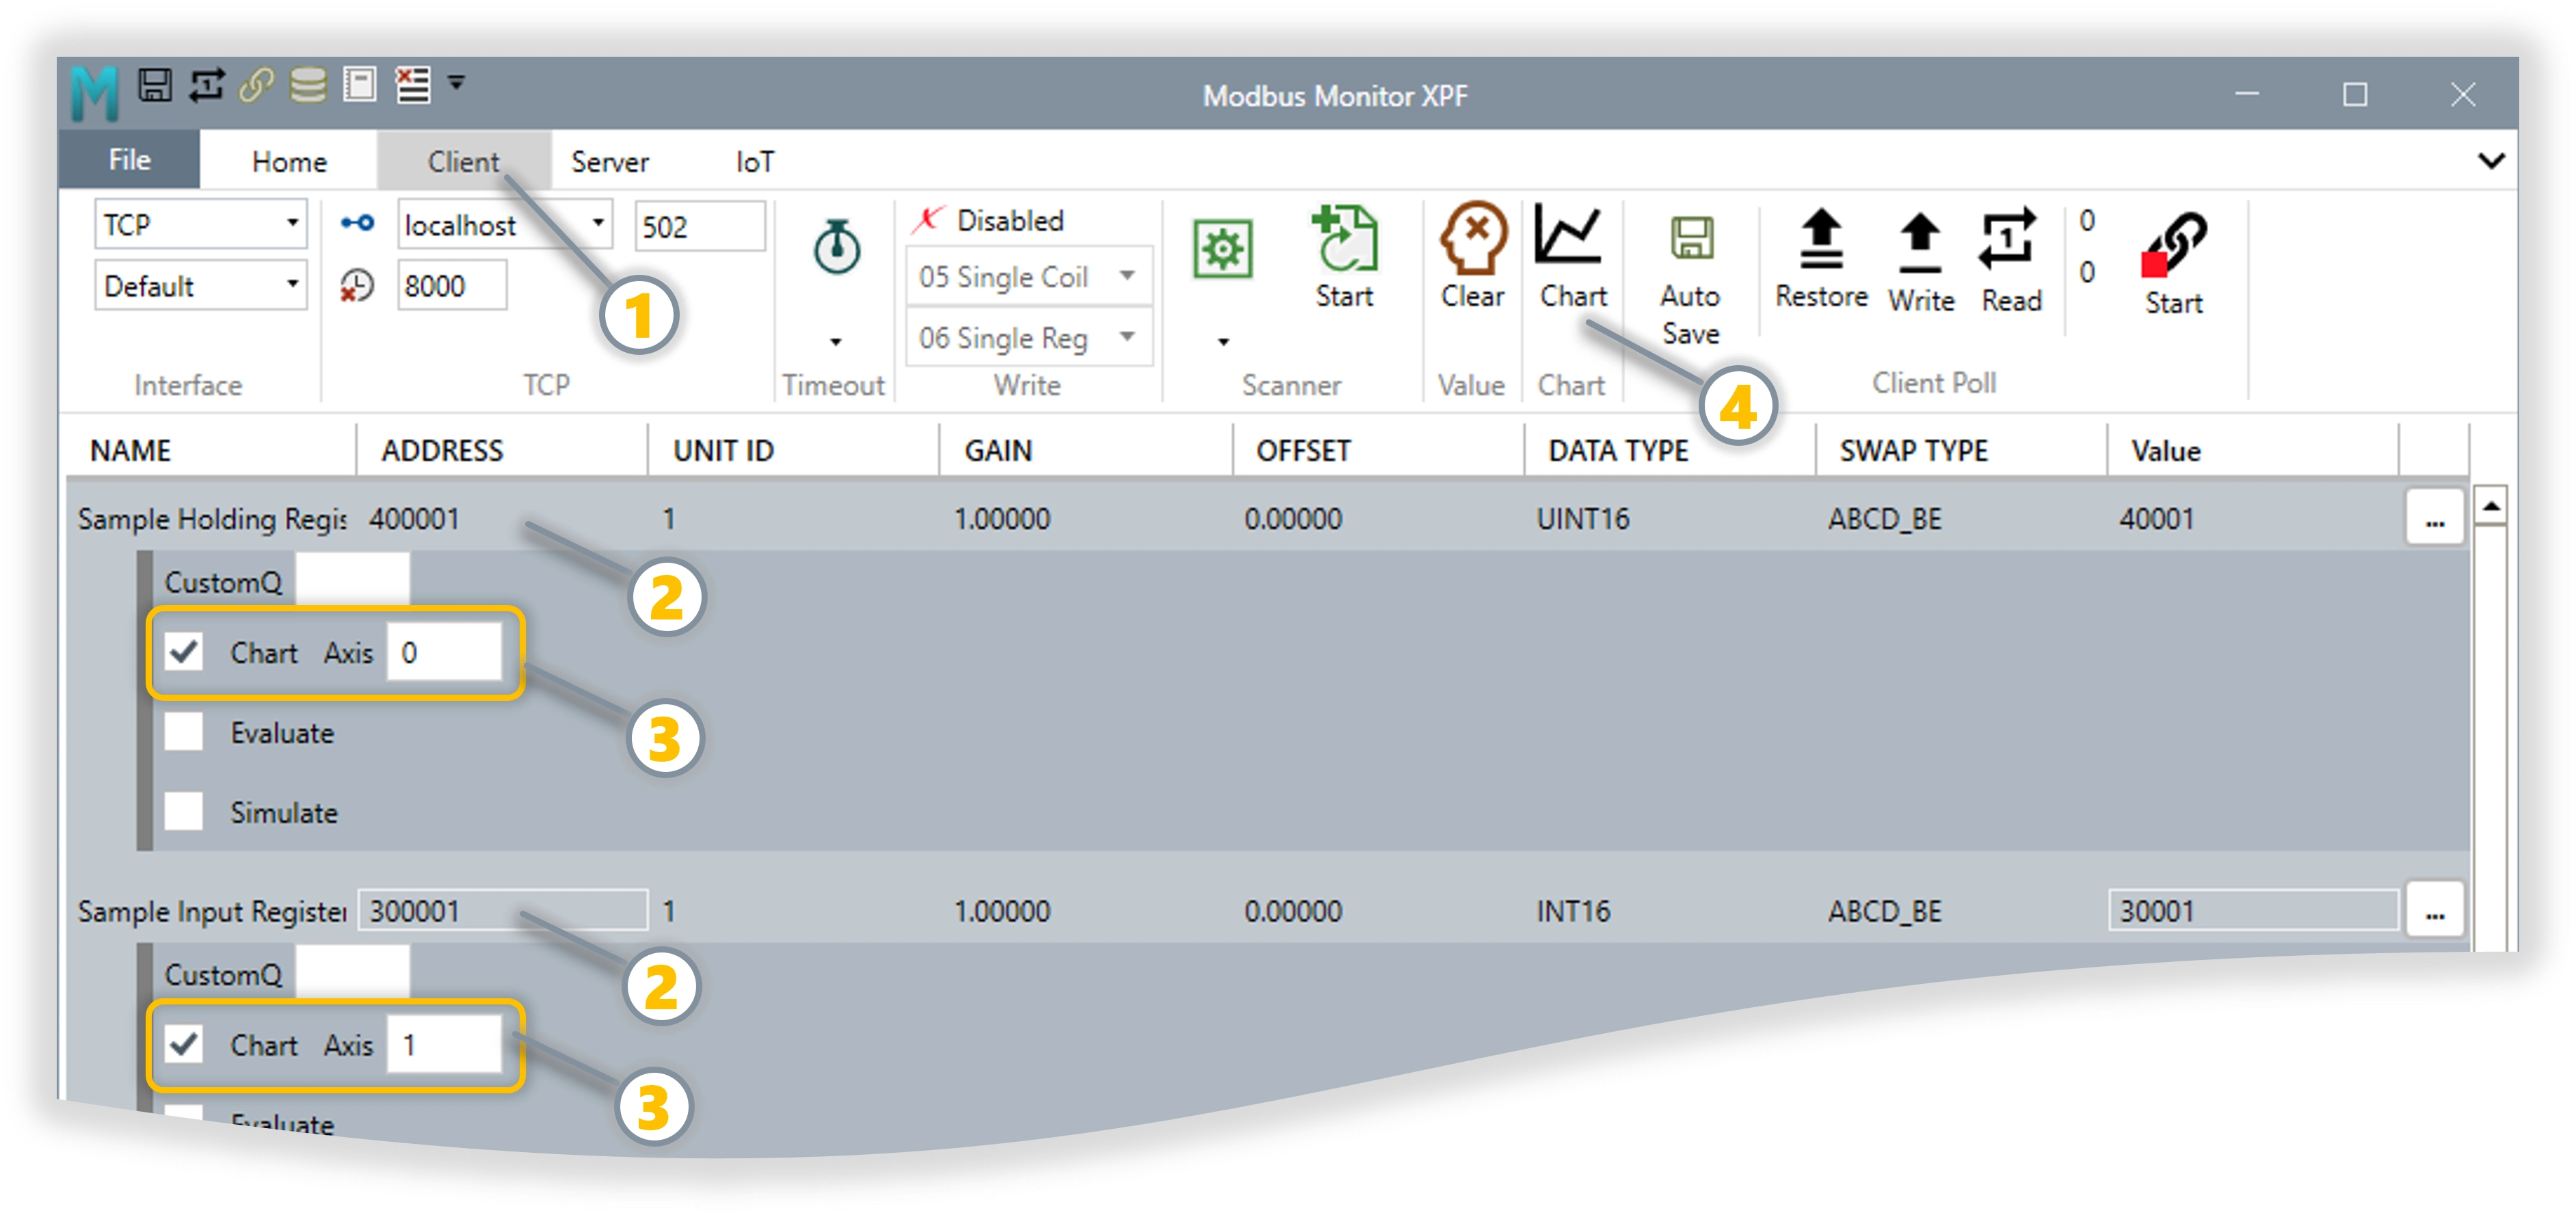Toggle Auto Save
The width and height of the screenshot is (2576, 1215).
click(1690, 280)
